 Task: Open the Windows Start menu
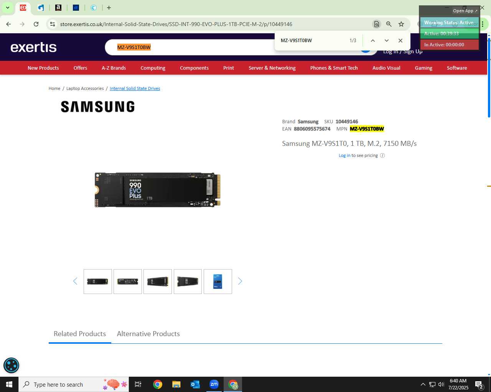point(9,384)
